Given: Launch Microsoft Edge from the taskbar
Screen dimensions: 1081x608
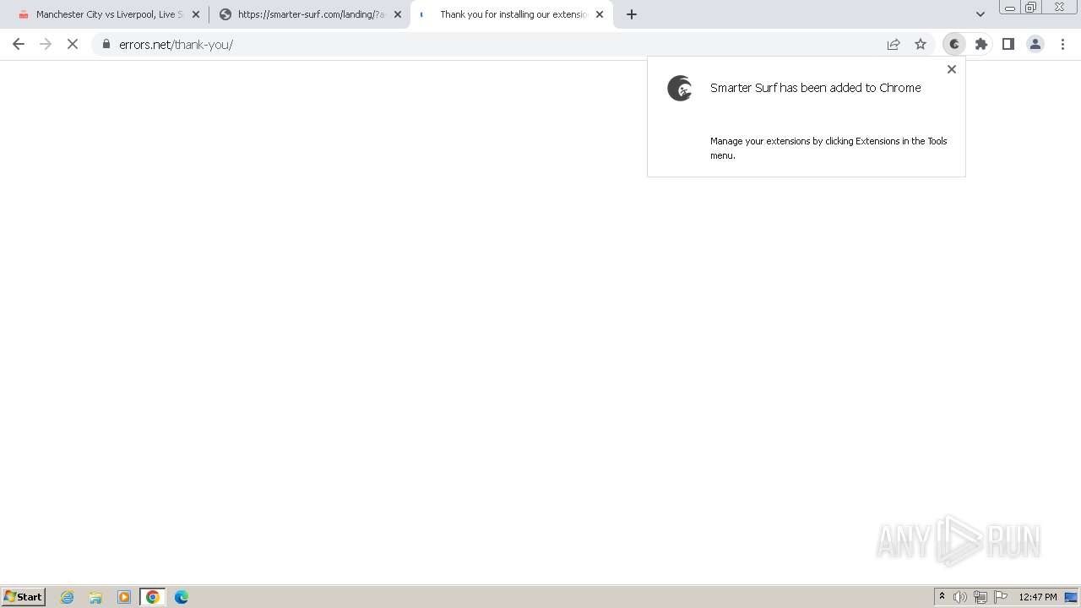Looking at the screenshot, I should 182,597.
